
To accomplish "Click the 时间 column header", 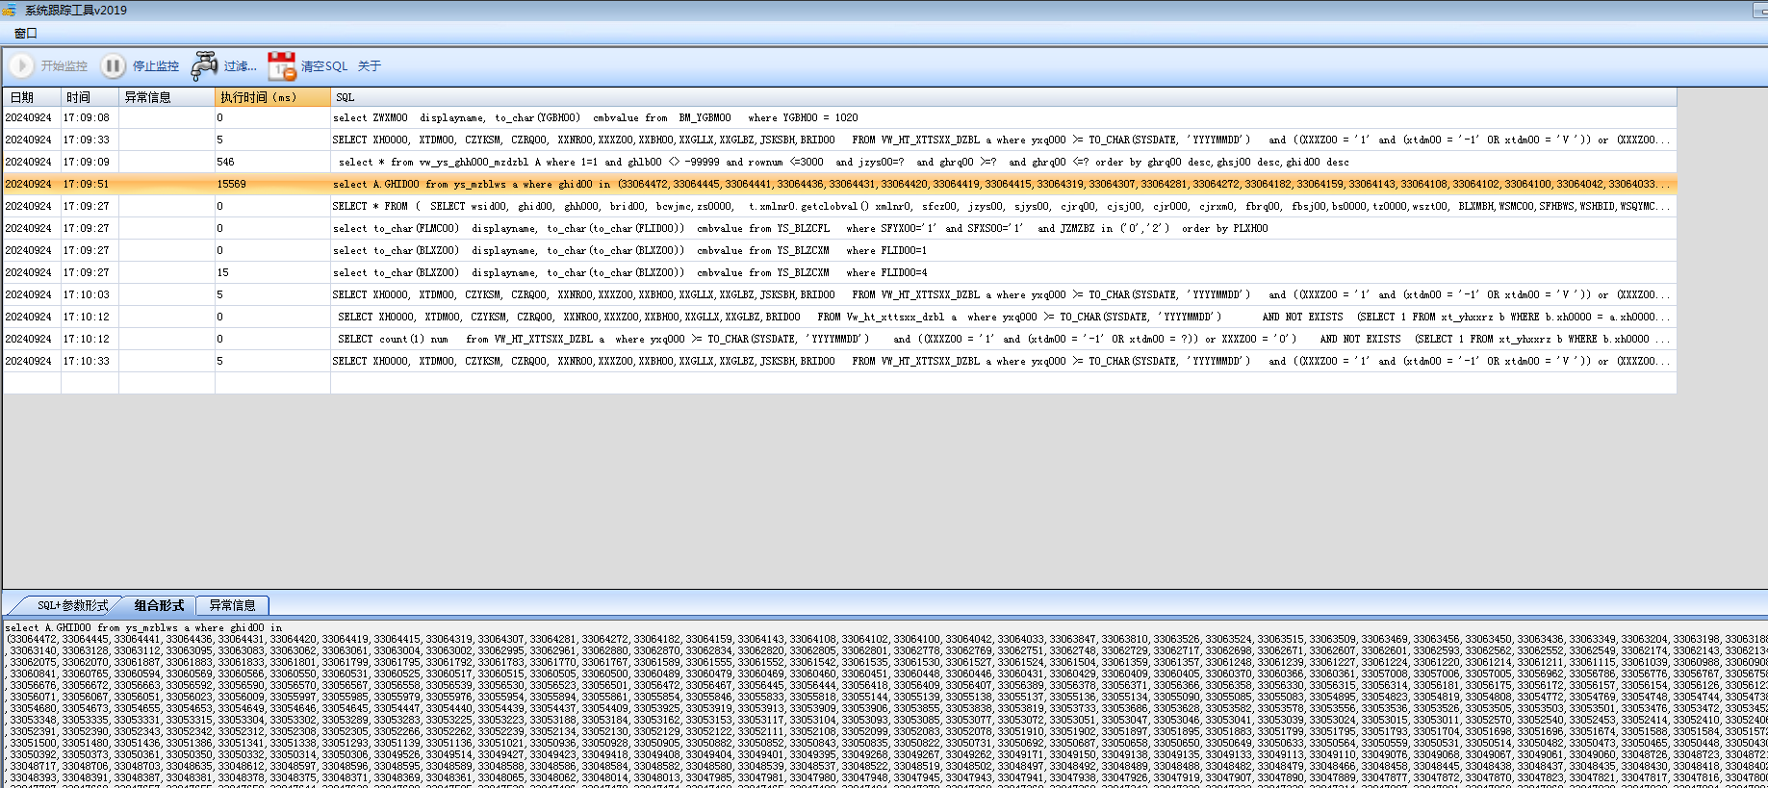I will [90, 97].
